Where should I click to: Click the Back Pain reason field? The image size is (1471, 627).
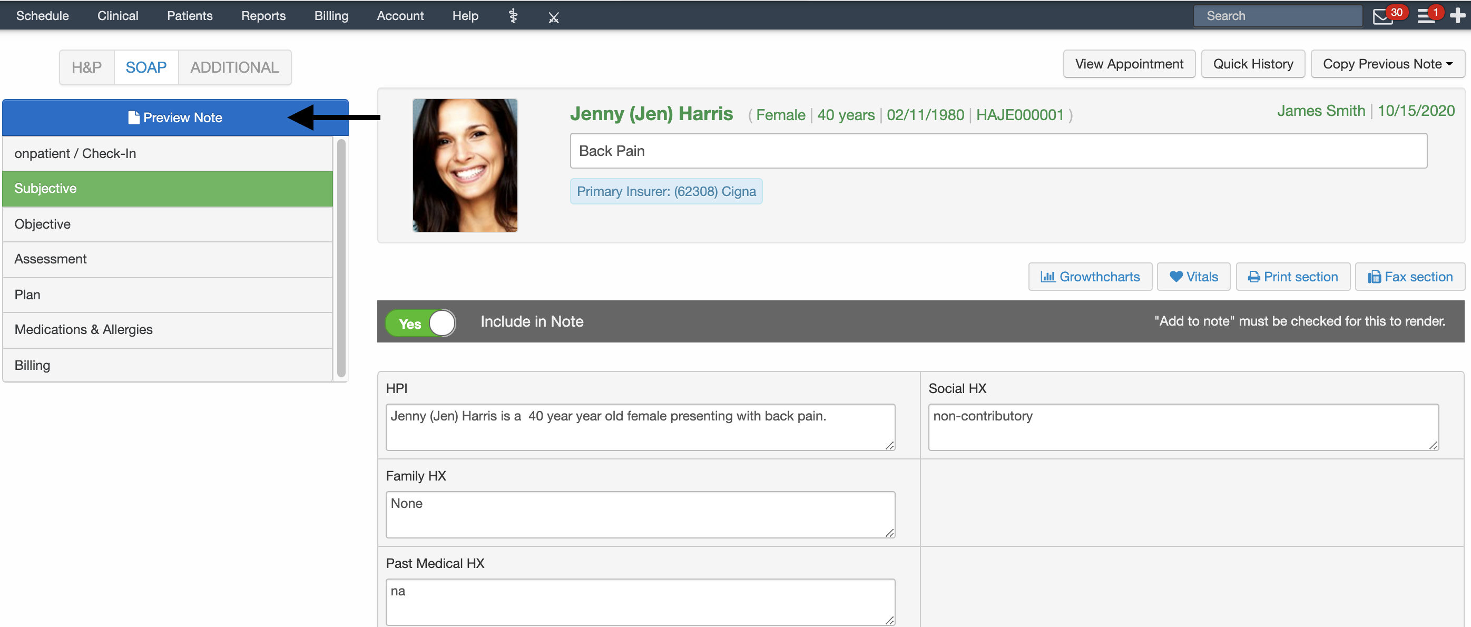pos(998,151)
